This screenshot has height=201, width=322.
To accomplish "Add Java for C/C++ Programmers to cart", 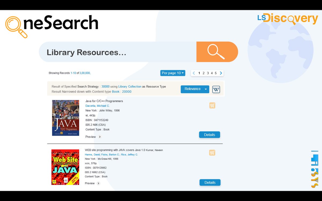I will [212, 105].
